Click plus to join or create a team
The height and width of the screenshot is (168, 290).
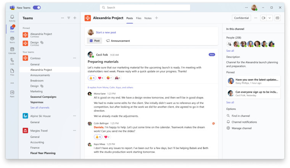coord(75,18)
